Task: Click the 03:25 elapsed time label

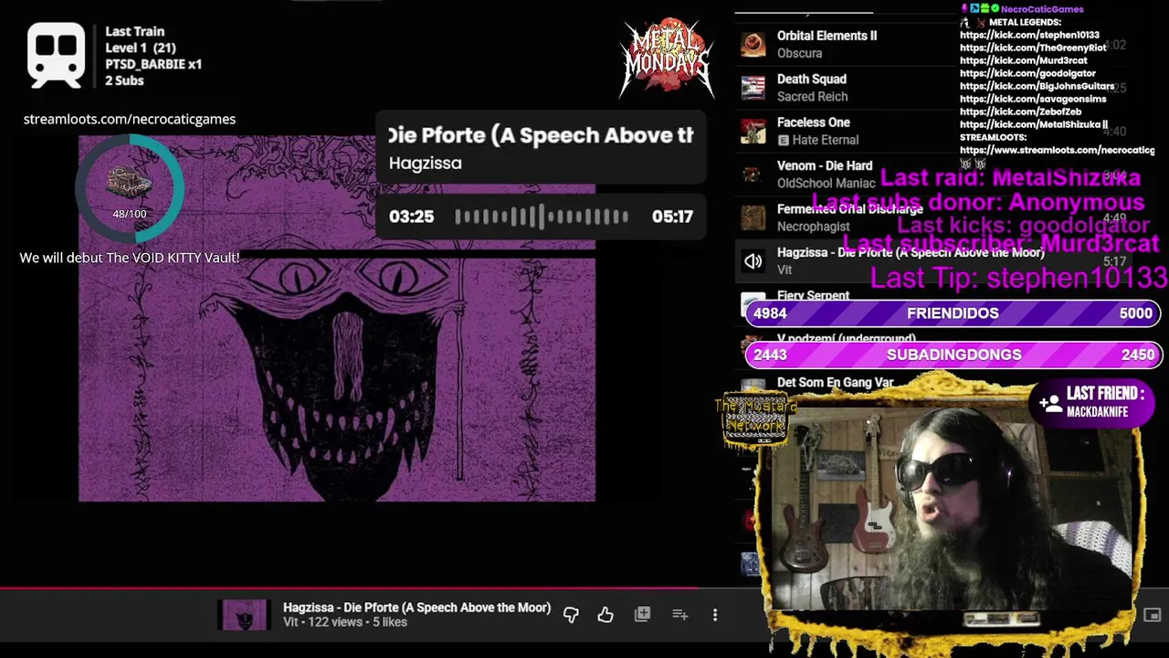Action: pyautogui.click(x=411, y=217)
